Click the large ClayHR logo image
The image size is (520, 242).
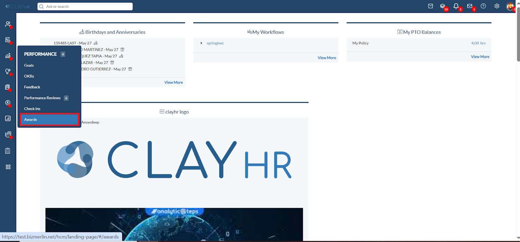[x=174, y=159]
